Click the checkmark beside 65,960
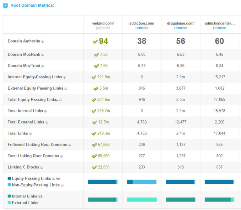 (x=94, y=156)
